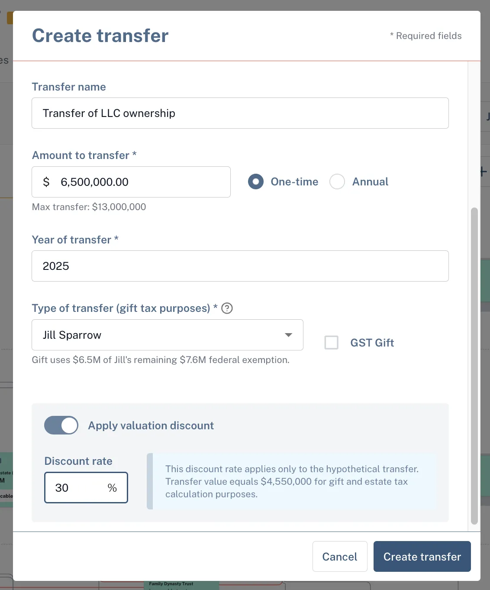Image resolution: width=490 pixels, height=590 pixels.
Task: Toggle Apply valuation discount switch
Action: (61, 425)
